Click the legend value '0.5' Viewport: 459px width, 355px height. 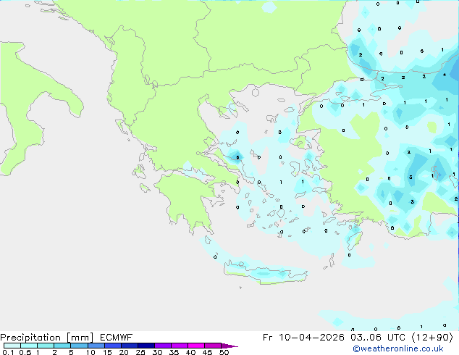click(x=25, y=352)
